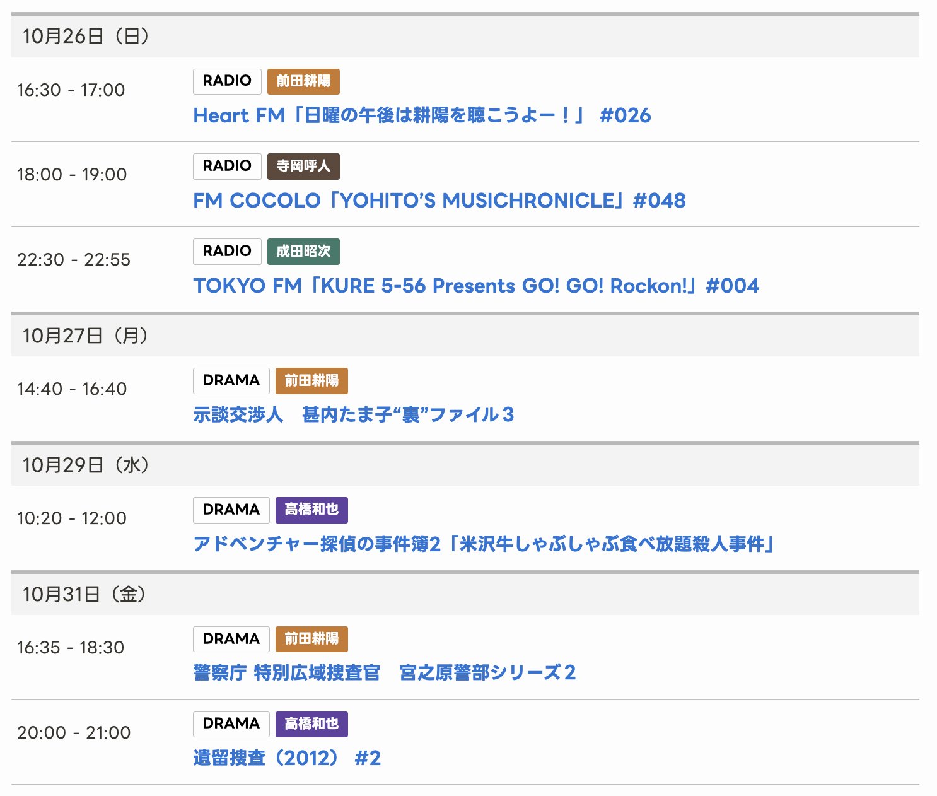Image resolution: width=937 pixels, height=796 pixels.
Task: Click 高橋和也 tag on 10月29日 drama
Action: click(311, 510)
